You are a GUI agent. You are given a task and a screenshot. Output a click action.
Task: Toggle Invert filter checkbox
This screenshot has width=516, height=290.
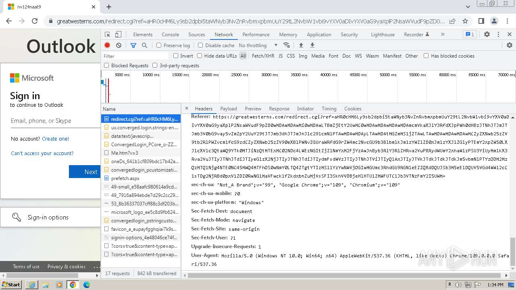(x=176, y=56)
